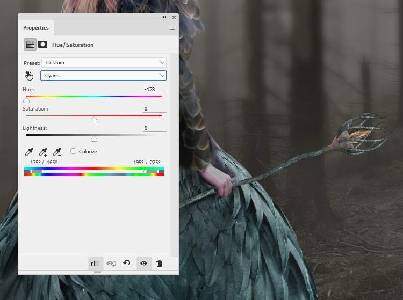Click the 135° / 165° range text
Screen dimensions: 403x300
(44, 163)
